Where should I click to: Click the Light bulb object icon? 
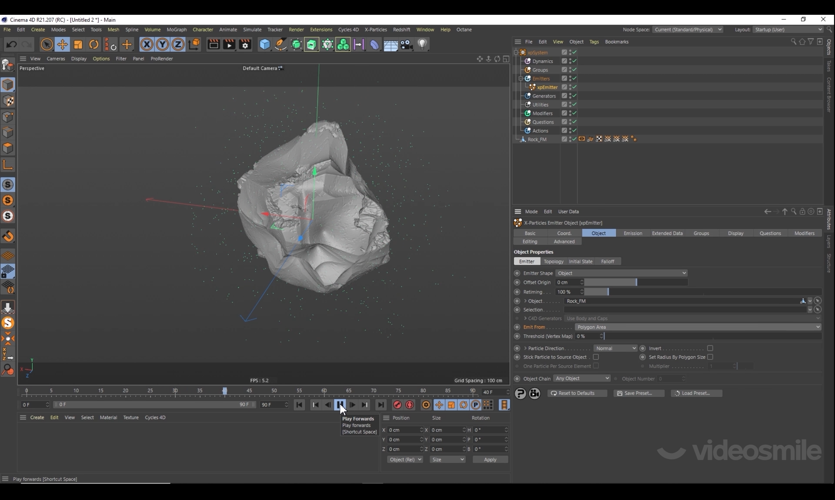pyautogui.click(x=422, y=44)
